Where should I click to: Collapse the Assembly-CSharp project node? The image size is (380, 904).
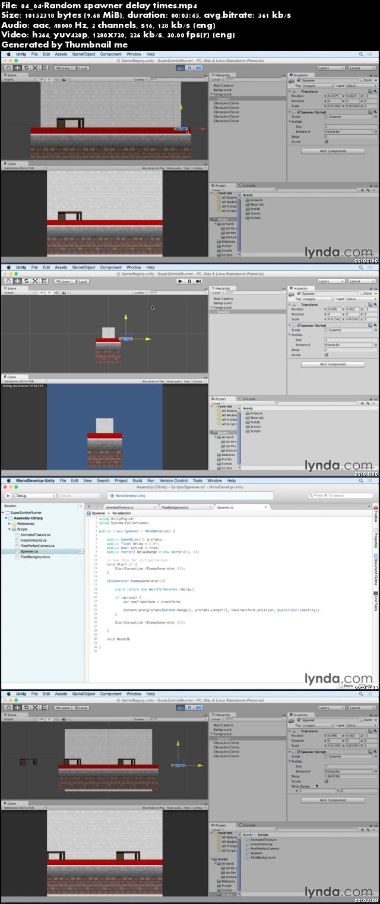pyautogui.click(x=7, y=518)
